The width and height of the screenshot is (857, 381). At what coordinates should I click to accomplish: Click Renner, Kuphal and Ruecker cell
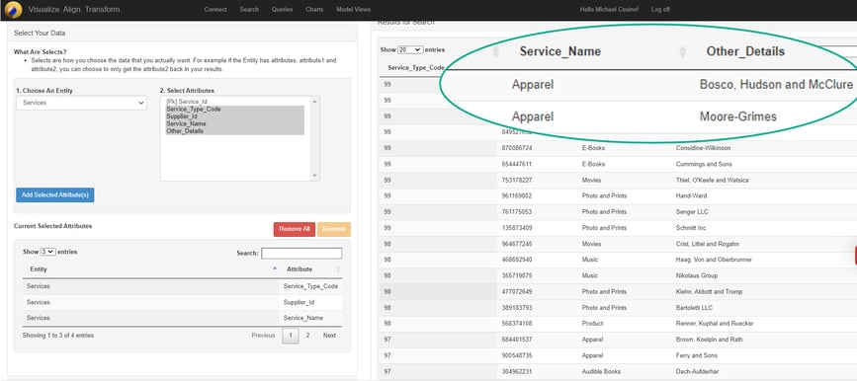[715, 323]
